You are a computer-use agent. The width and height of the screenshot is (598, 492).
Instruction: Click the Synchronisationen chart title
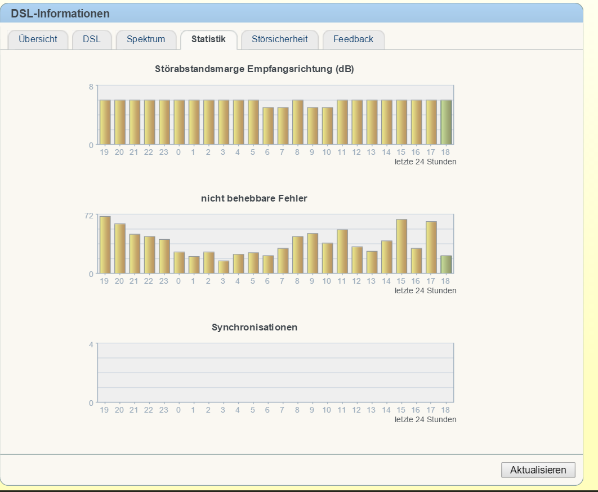255,327
